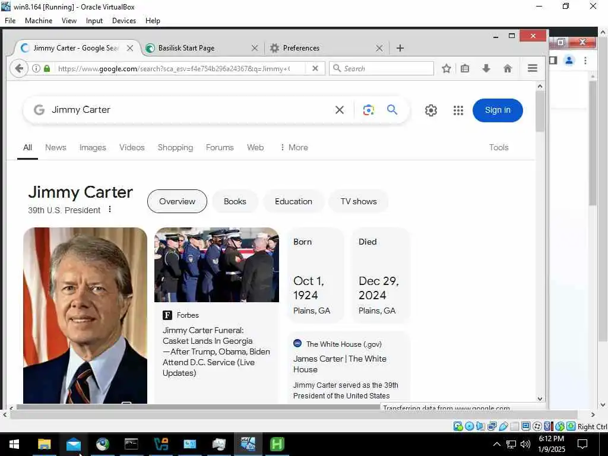Expand the More search filters menu
This screenshot has height=456, width=608.
pyautogui.click(x=294, y=147)
